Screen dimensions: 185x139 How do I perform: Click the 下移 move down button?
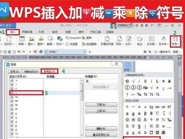click(x=101, y=105)
